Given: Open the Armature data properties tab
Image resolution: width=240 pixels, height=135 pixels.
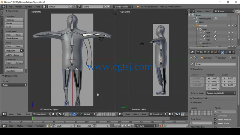Looking at the screenshot, I should (x=219, y=52).
